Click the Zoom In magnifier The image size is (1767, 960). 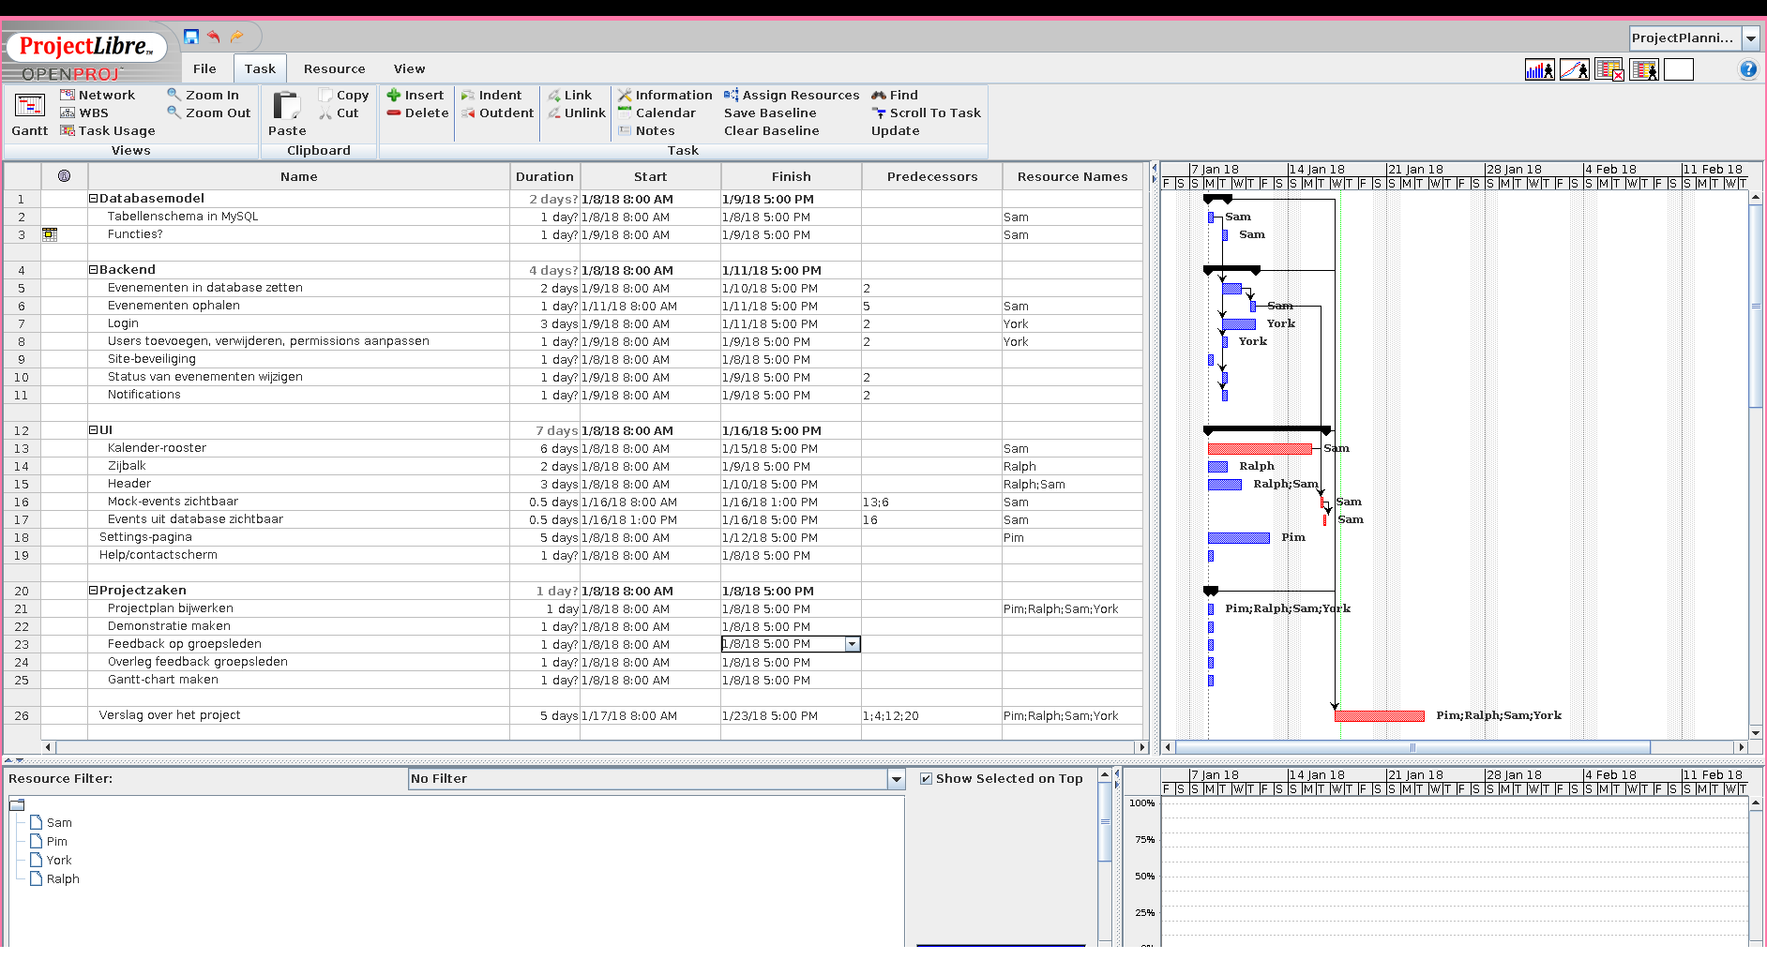pyautogui.click(x=174, y=95)
